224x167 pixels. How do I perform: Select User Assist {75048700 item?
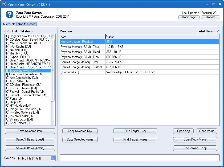tap(28, 67)
